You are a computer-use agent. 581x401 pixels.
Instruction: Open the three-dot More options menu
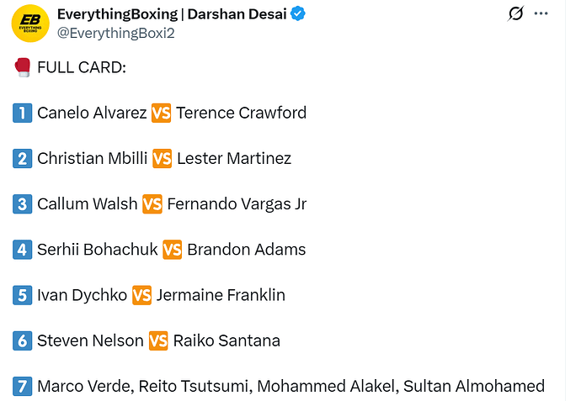[542, 13]
